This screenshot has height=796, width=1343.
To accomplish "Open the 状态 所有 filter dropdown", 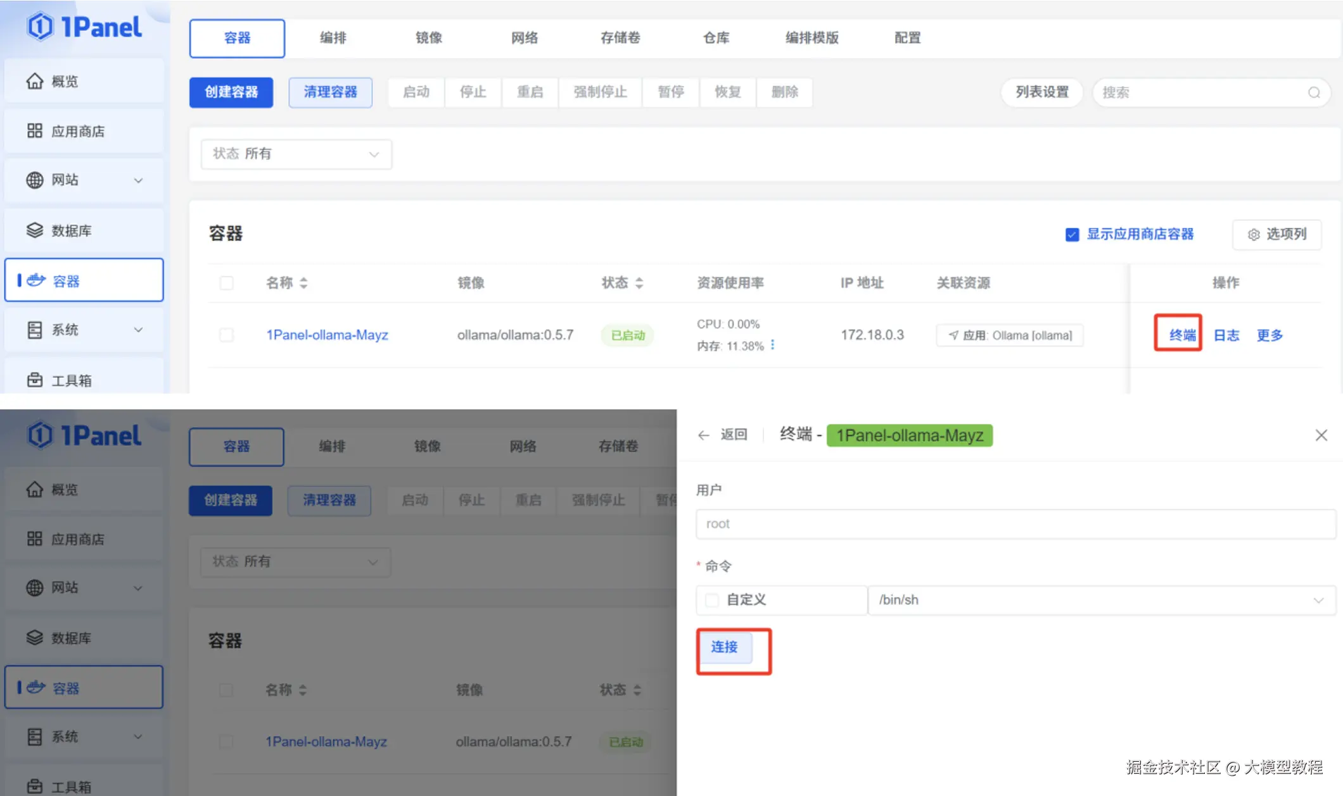I will (x=296, y=154).
